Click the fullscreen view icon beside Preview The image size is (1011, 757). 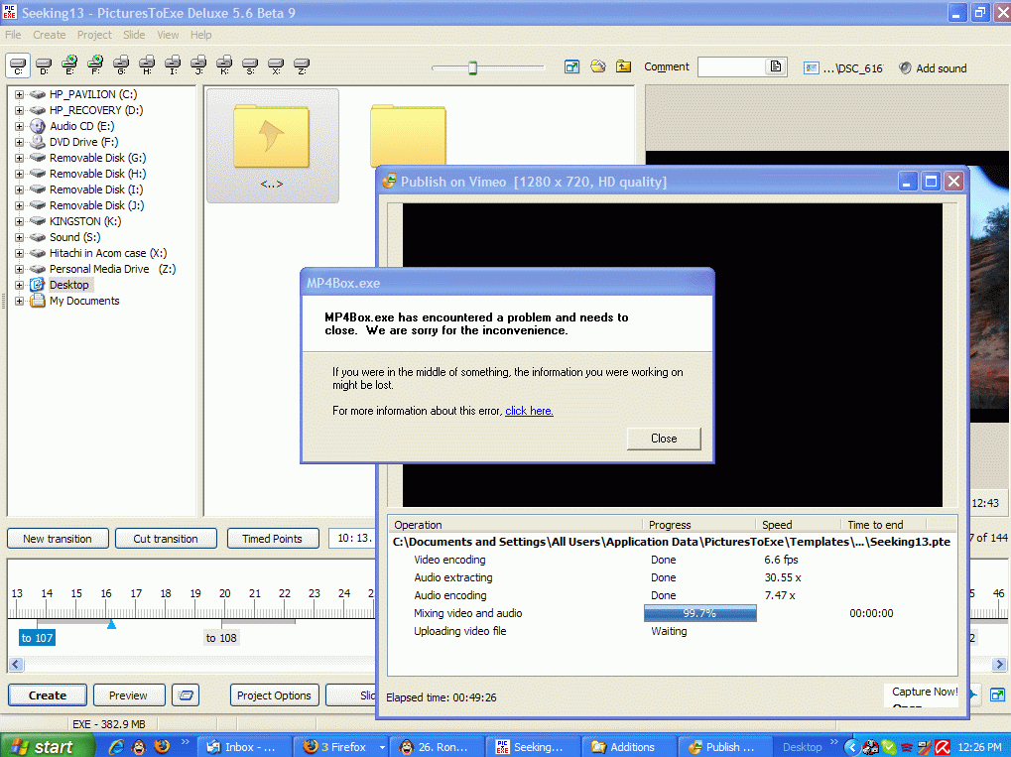186,695
